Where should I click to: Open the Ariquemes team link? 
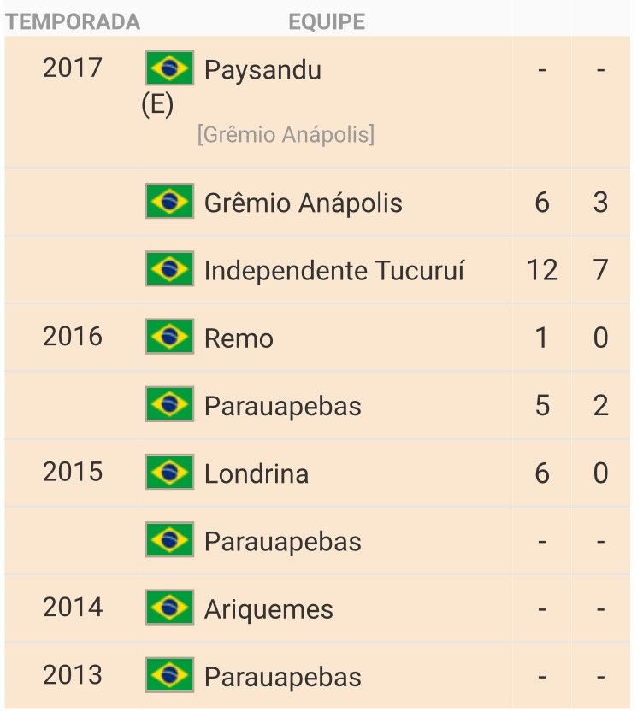(x=268, y=609)
